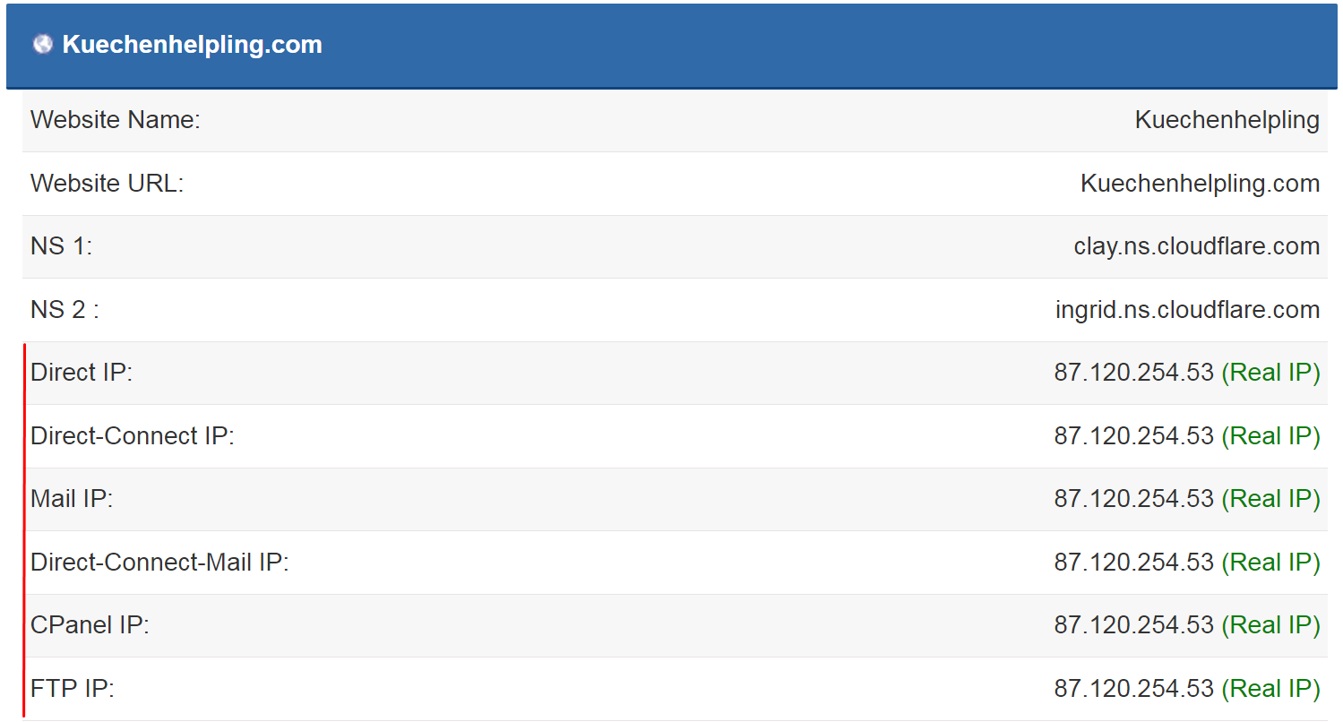
Task: Click the CPanel IP address value
Action: [1134, 625]
